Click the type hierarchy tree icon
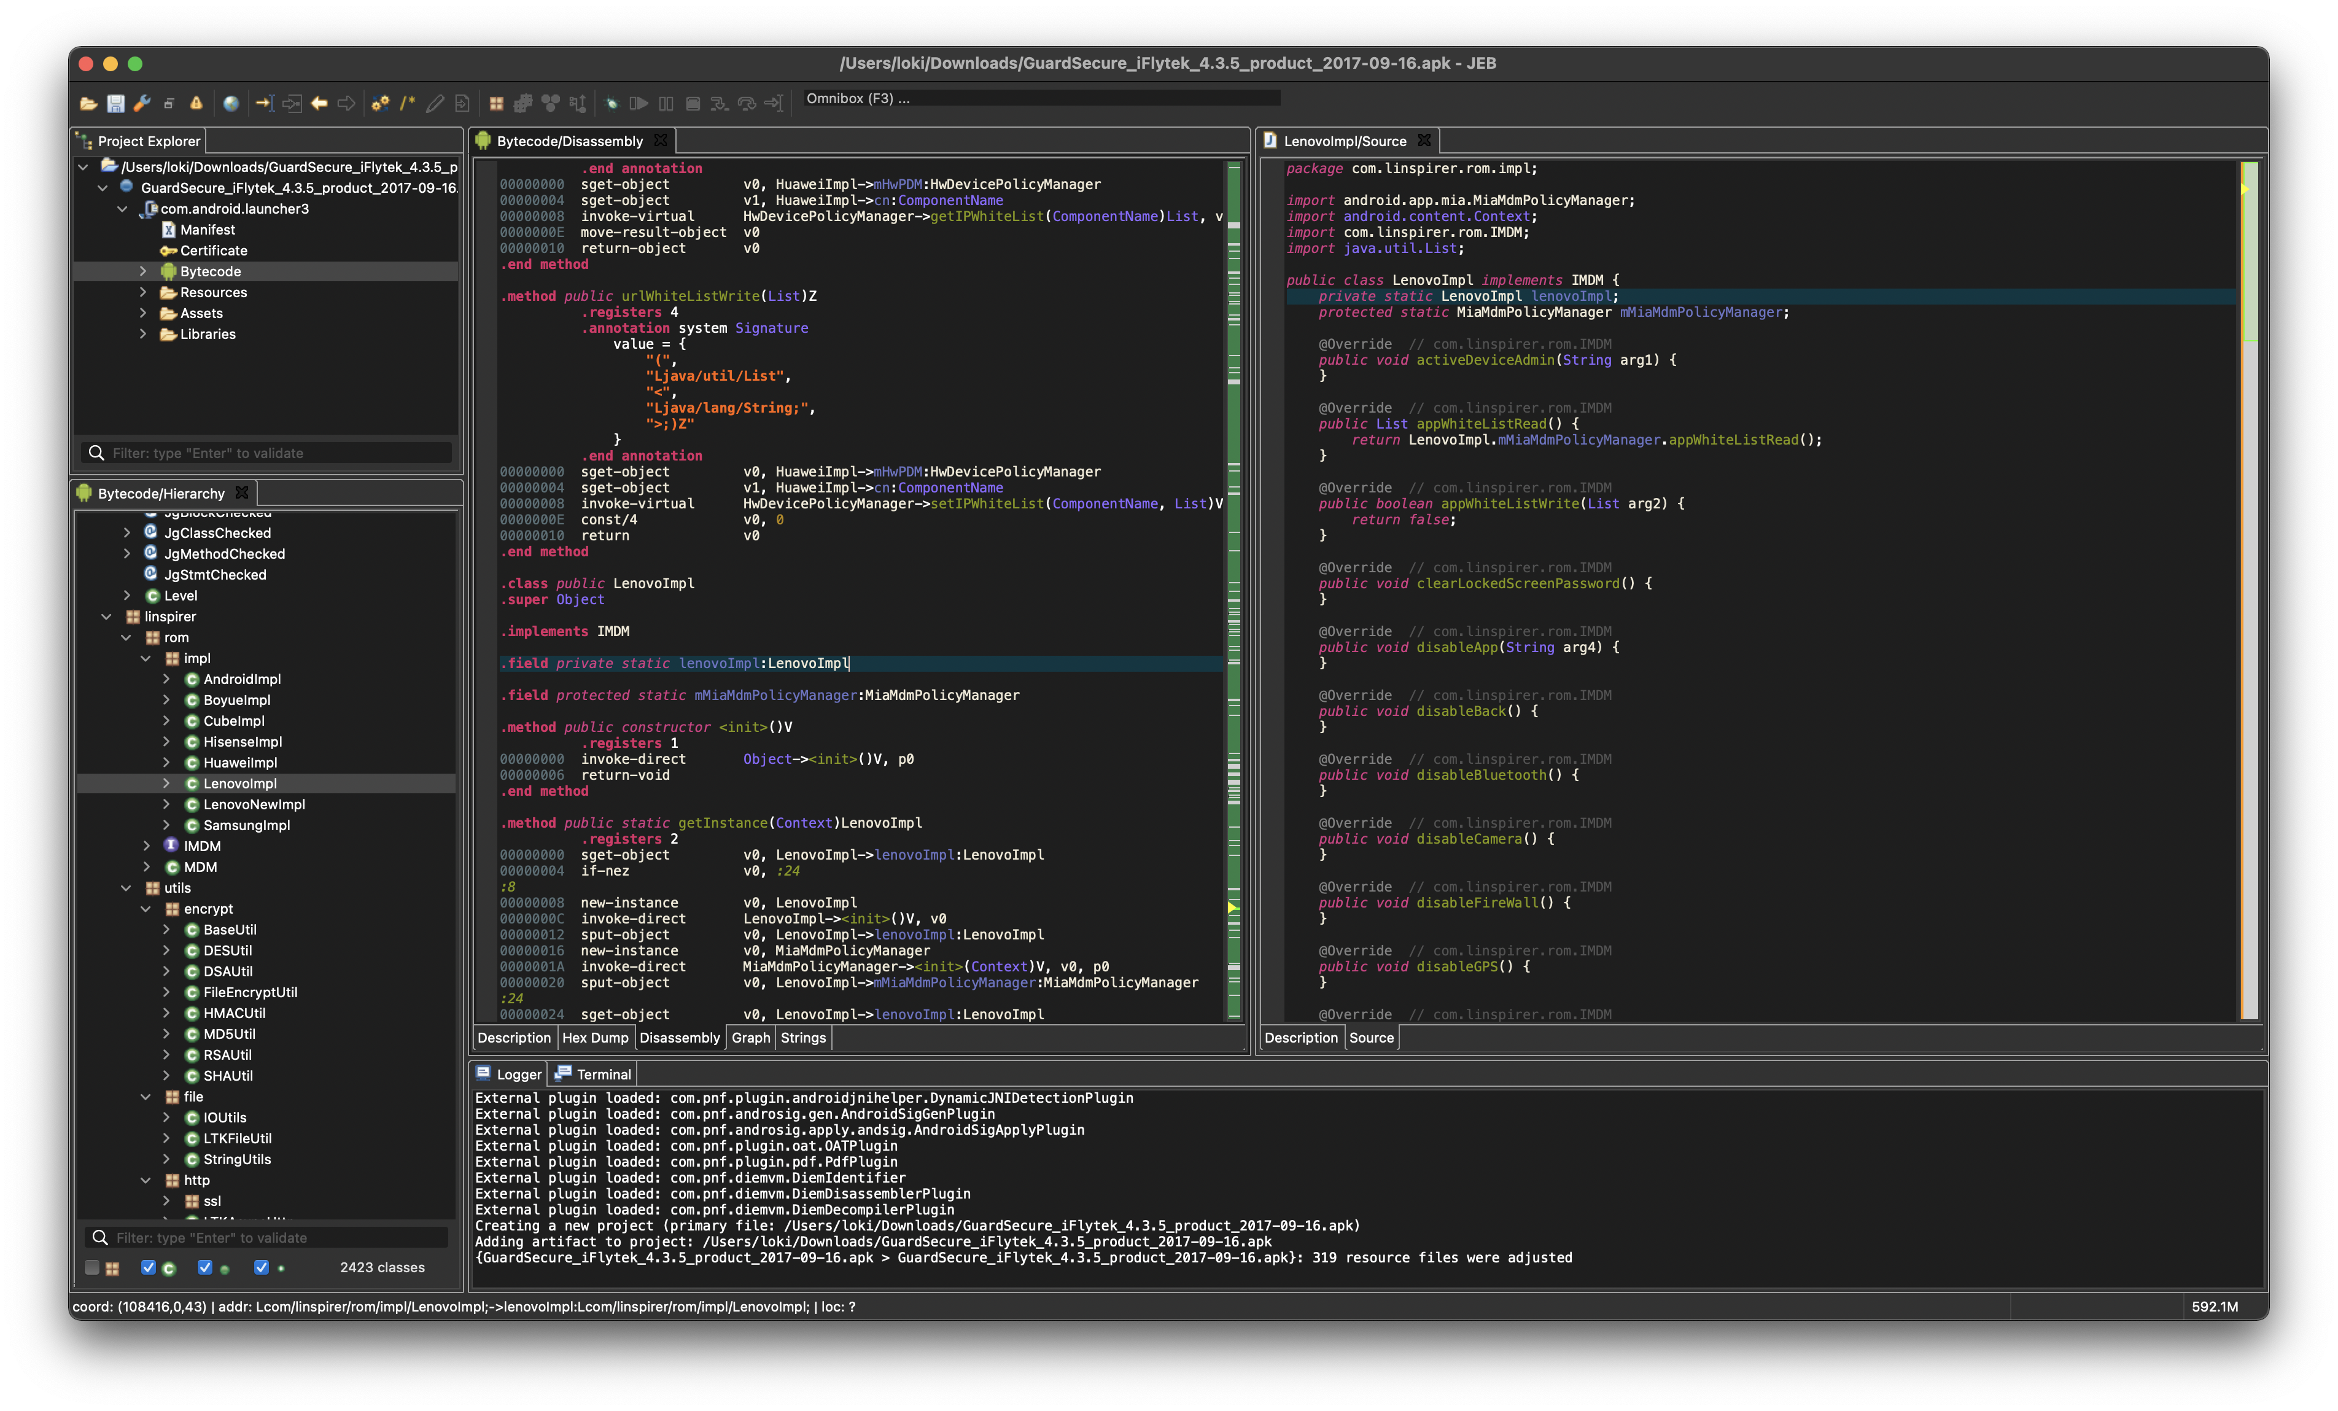2338x1411 pixels. coord(578,103)
